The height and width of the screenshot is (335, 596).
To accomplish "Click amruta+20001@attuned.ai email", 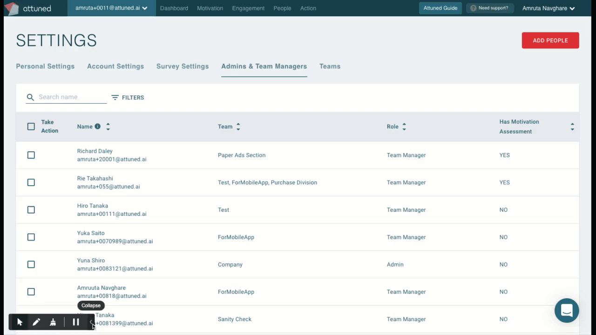I will [x=112, y=159].
